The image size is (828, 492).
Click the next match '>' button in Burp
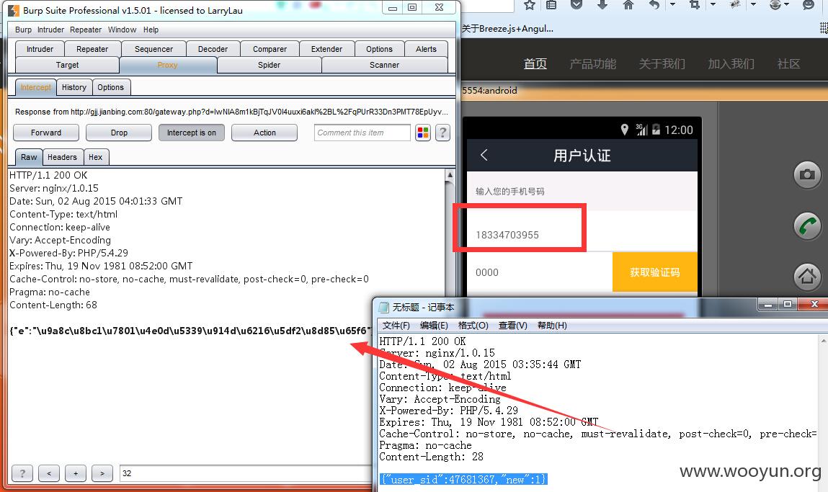102,473
